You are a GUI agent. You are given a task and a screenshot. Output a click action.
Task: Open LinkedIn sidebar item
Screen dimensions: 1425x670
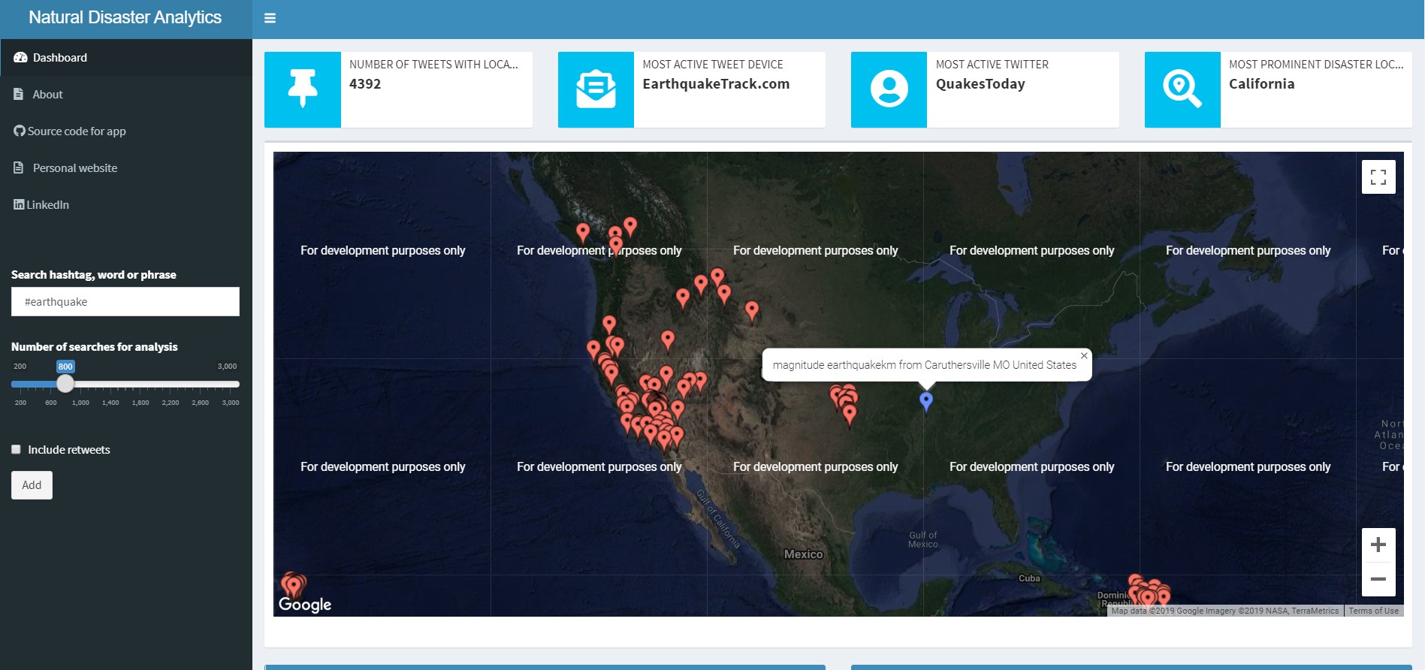coord(126,204)
